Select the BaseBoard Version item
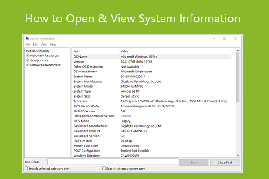 point(87,136)
